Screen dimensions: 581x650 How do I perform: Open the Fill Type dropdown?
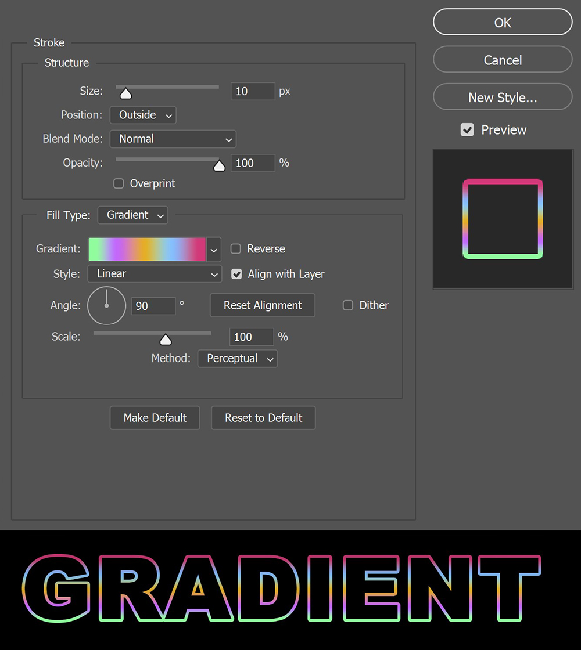[132, 215]
